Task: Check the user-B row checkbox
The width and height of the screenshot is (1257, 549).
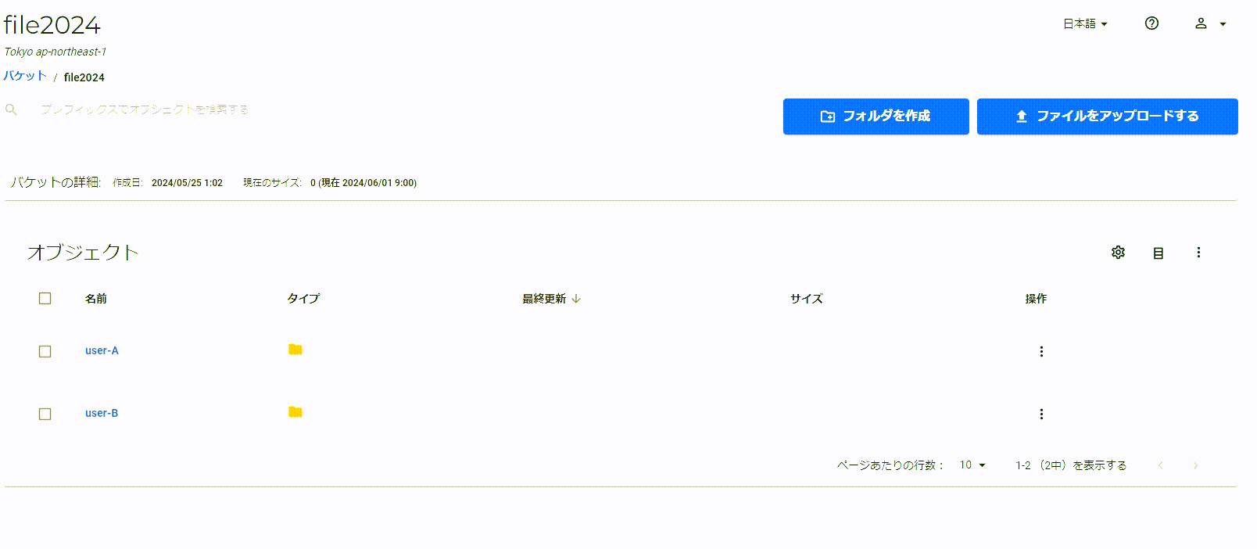Action: click(x=45, y=414)
